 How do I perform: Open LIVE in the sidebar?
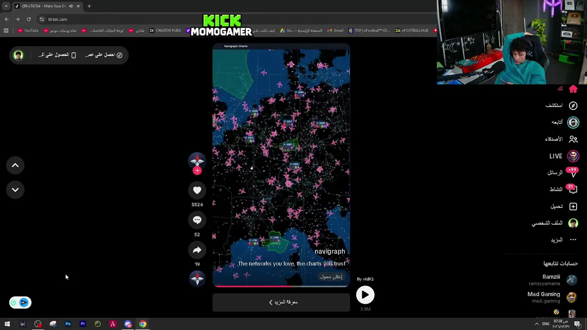564,156
